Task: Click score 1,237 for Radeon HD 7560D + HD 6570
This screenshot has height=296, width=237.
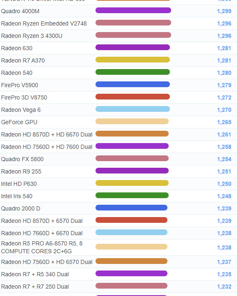Action: pyautogui.click(x=224, y=262)
